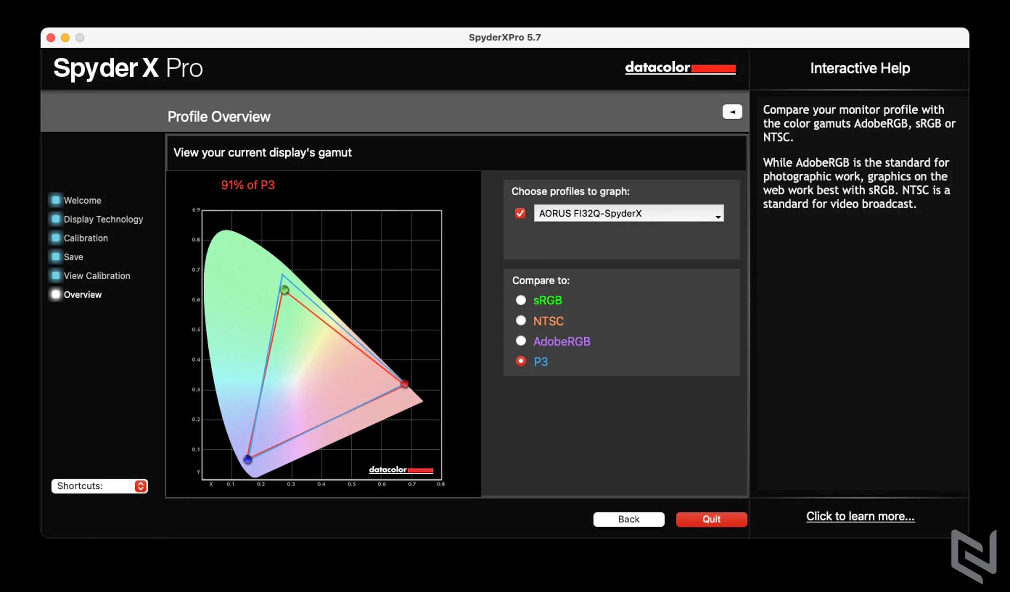The image size is (1010, 592).
Task: Click the Save step indicator icon
Action: click(56, 256)
